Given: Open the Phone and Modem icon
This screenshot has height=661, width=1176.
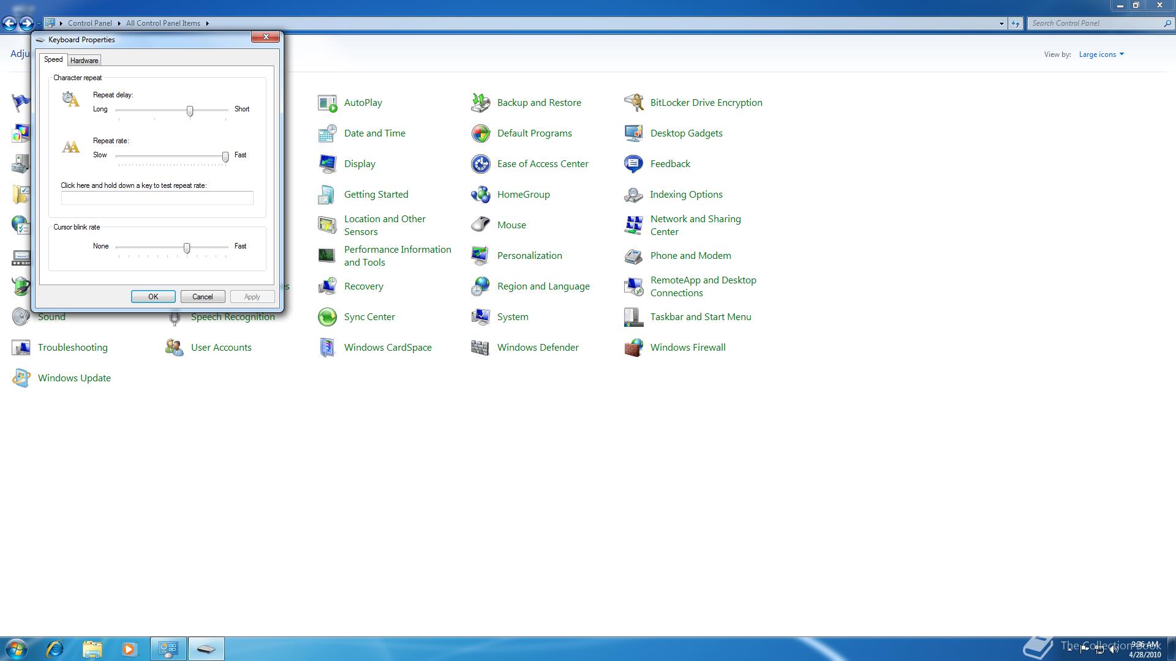Looking at the screenshot, I should [633, 256].
